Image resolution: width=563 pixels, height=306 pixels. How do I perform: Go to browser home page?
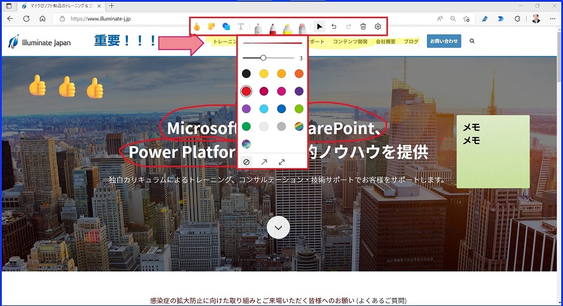(42, 19)
